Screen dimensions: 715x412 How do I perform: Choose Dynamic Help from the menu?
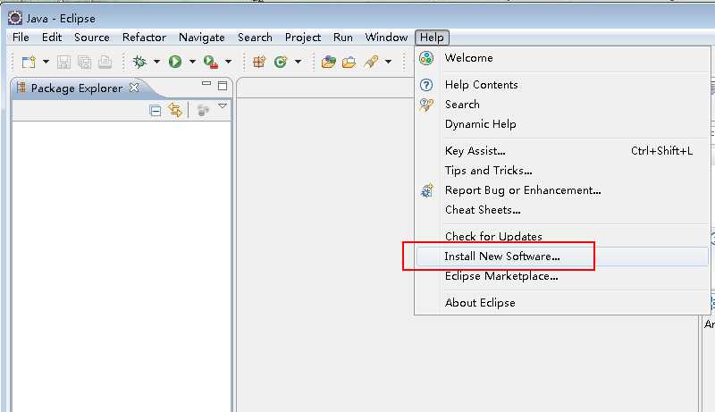tap(562, 124)
